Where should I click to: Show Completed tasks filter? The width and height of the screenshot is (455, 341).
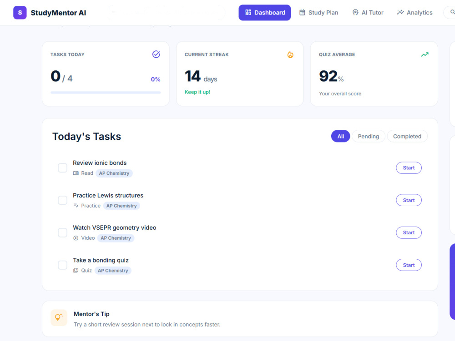407,136
